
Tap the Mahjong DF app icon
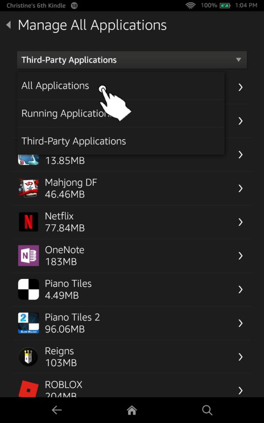click(29, 188)
